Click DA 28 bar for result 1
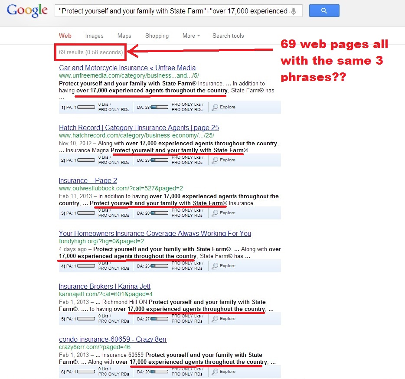Screen dimensions: 405x379 click(160, 107)
